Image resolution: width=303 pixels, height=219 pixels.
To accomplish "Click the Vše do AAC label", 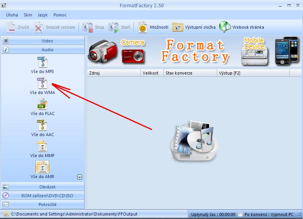I will click(x=42, y=135).
